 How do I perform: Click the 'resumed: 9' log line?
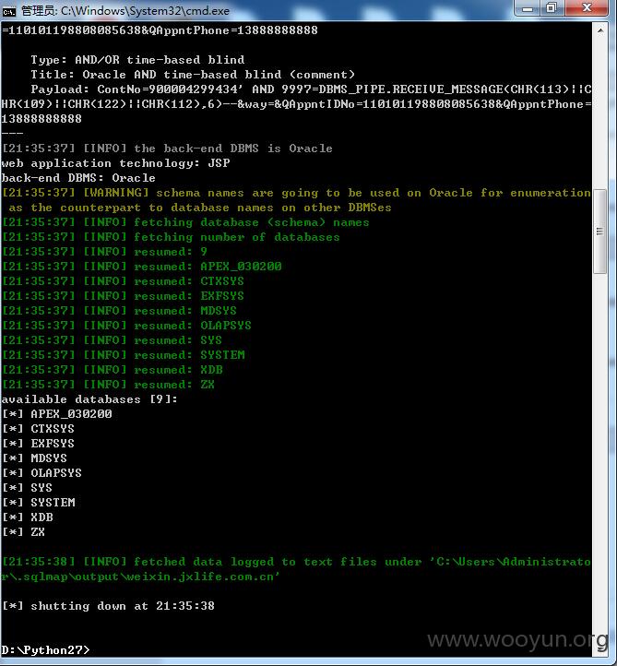click(x=104, y=252)
